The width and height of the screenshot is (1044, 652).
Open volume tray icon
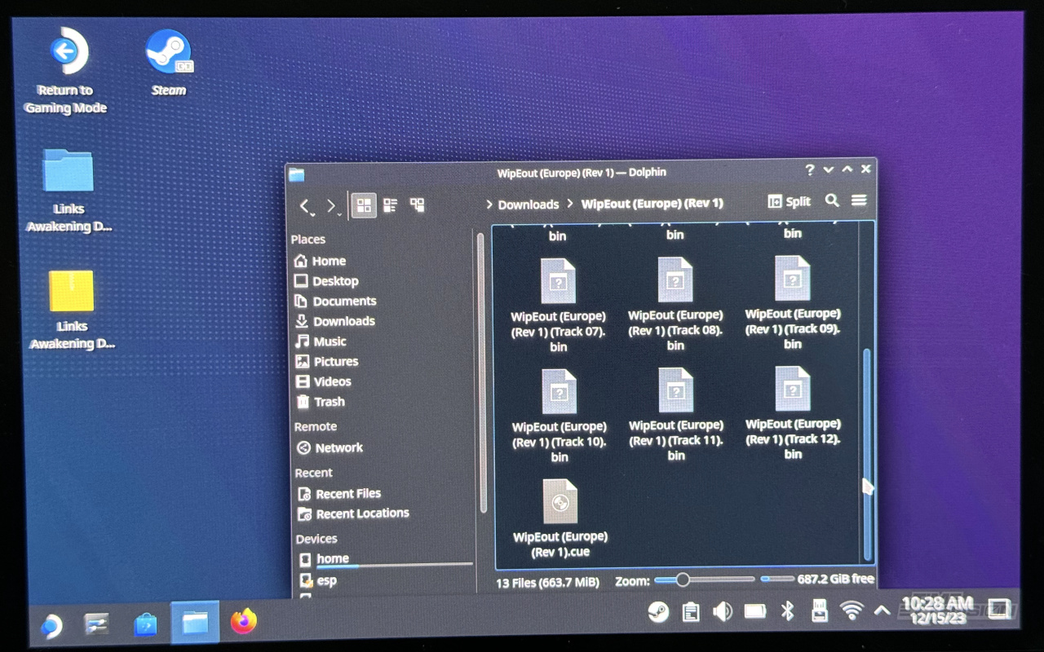723,611
